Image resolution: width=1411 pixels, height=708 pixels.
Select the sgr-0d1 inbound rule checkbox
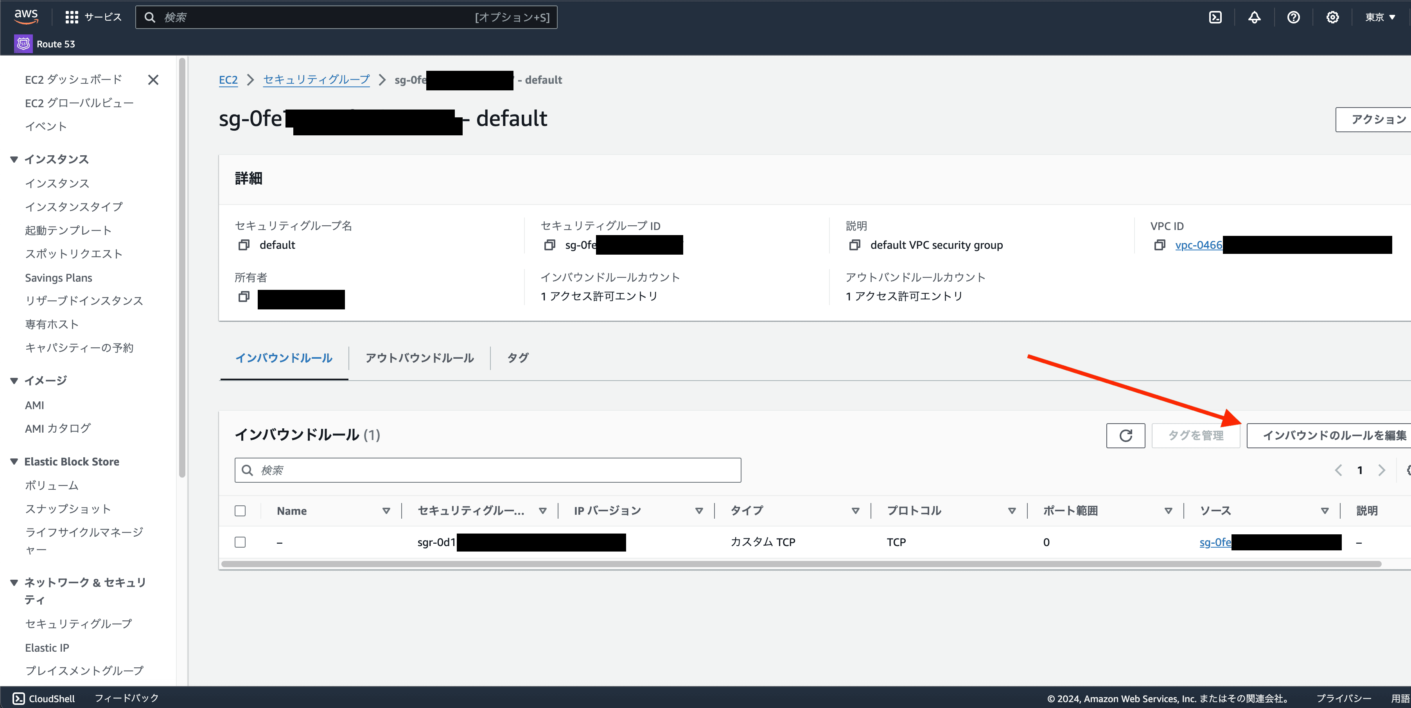[240, 542]
